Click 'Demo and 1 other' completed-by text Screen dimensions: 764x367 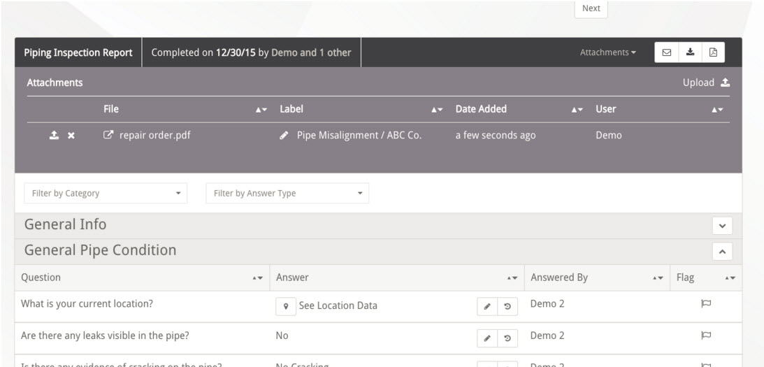coord(311,52)
